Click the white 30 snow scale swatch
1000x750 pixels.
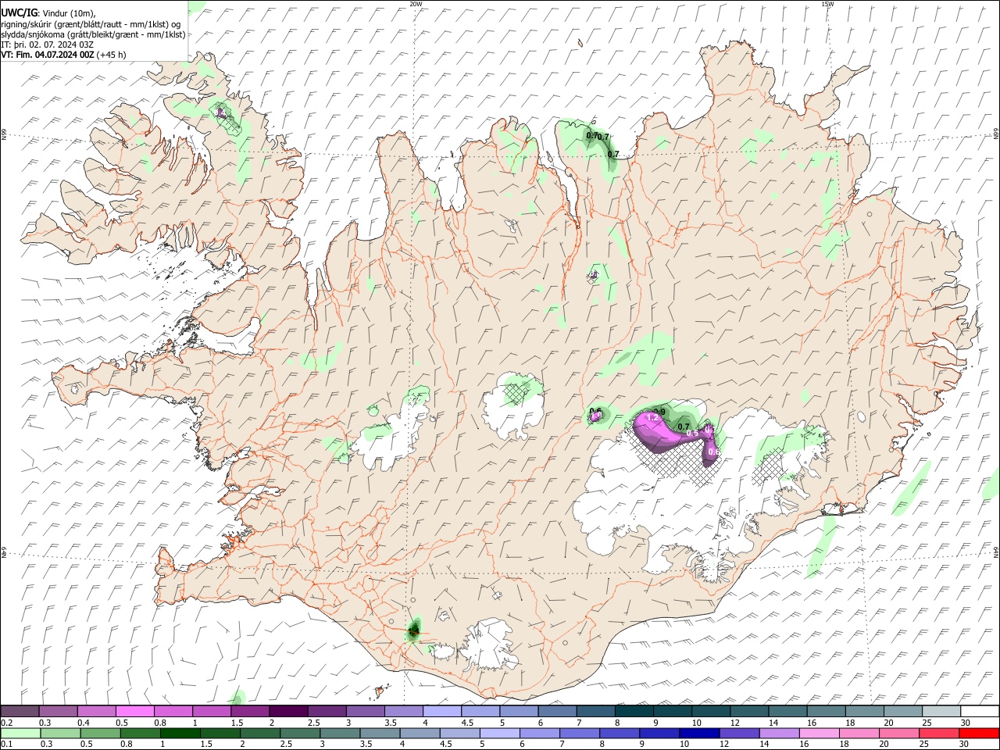(x=980, y=712)
